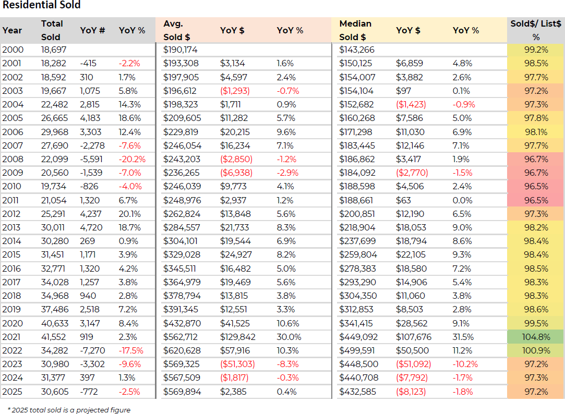
Task: Click the green 104.8% cell
Action: point(536,337)
